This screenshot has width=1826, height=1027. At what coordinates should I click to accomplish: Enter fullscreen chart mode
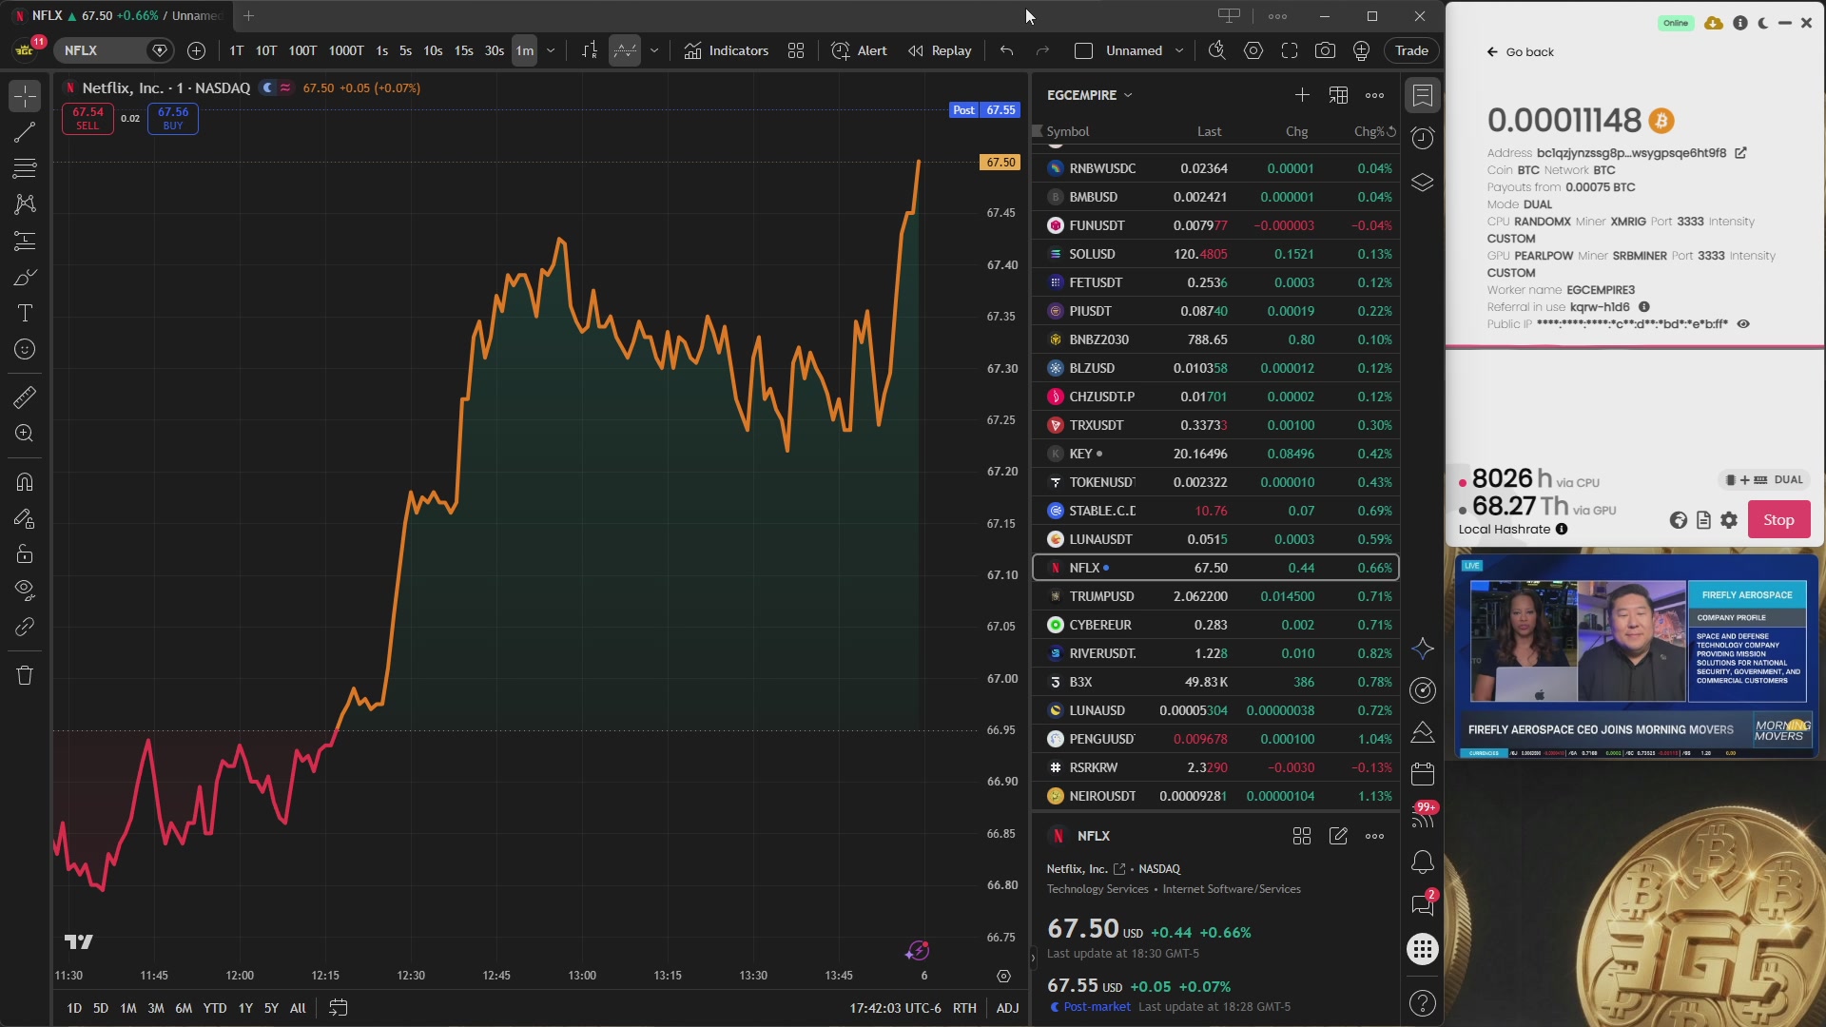pyautogui.click(x=1290, y=50)
